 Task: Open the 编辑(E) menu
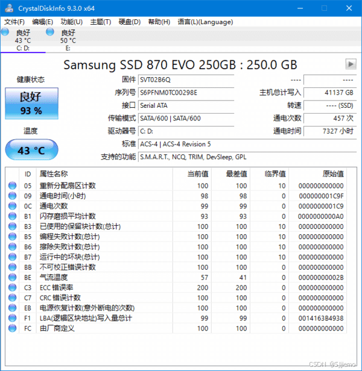tap(42, 22)
